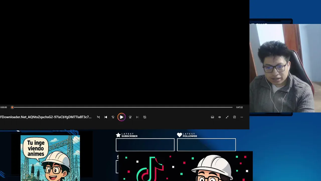
Task: Click the FDownloader.Net file title
Action: [x=46, y=117]
